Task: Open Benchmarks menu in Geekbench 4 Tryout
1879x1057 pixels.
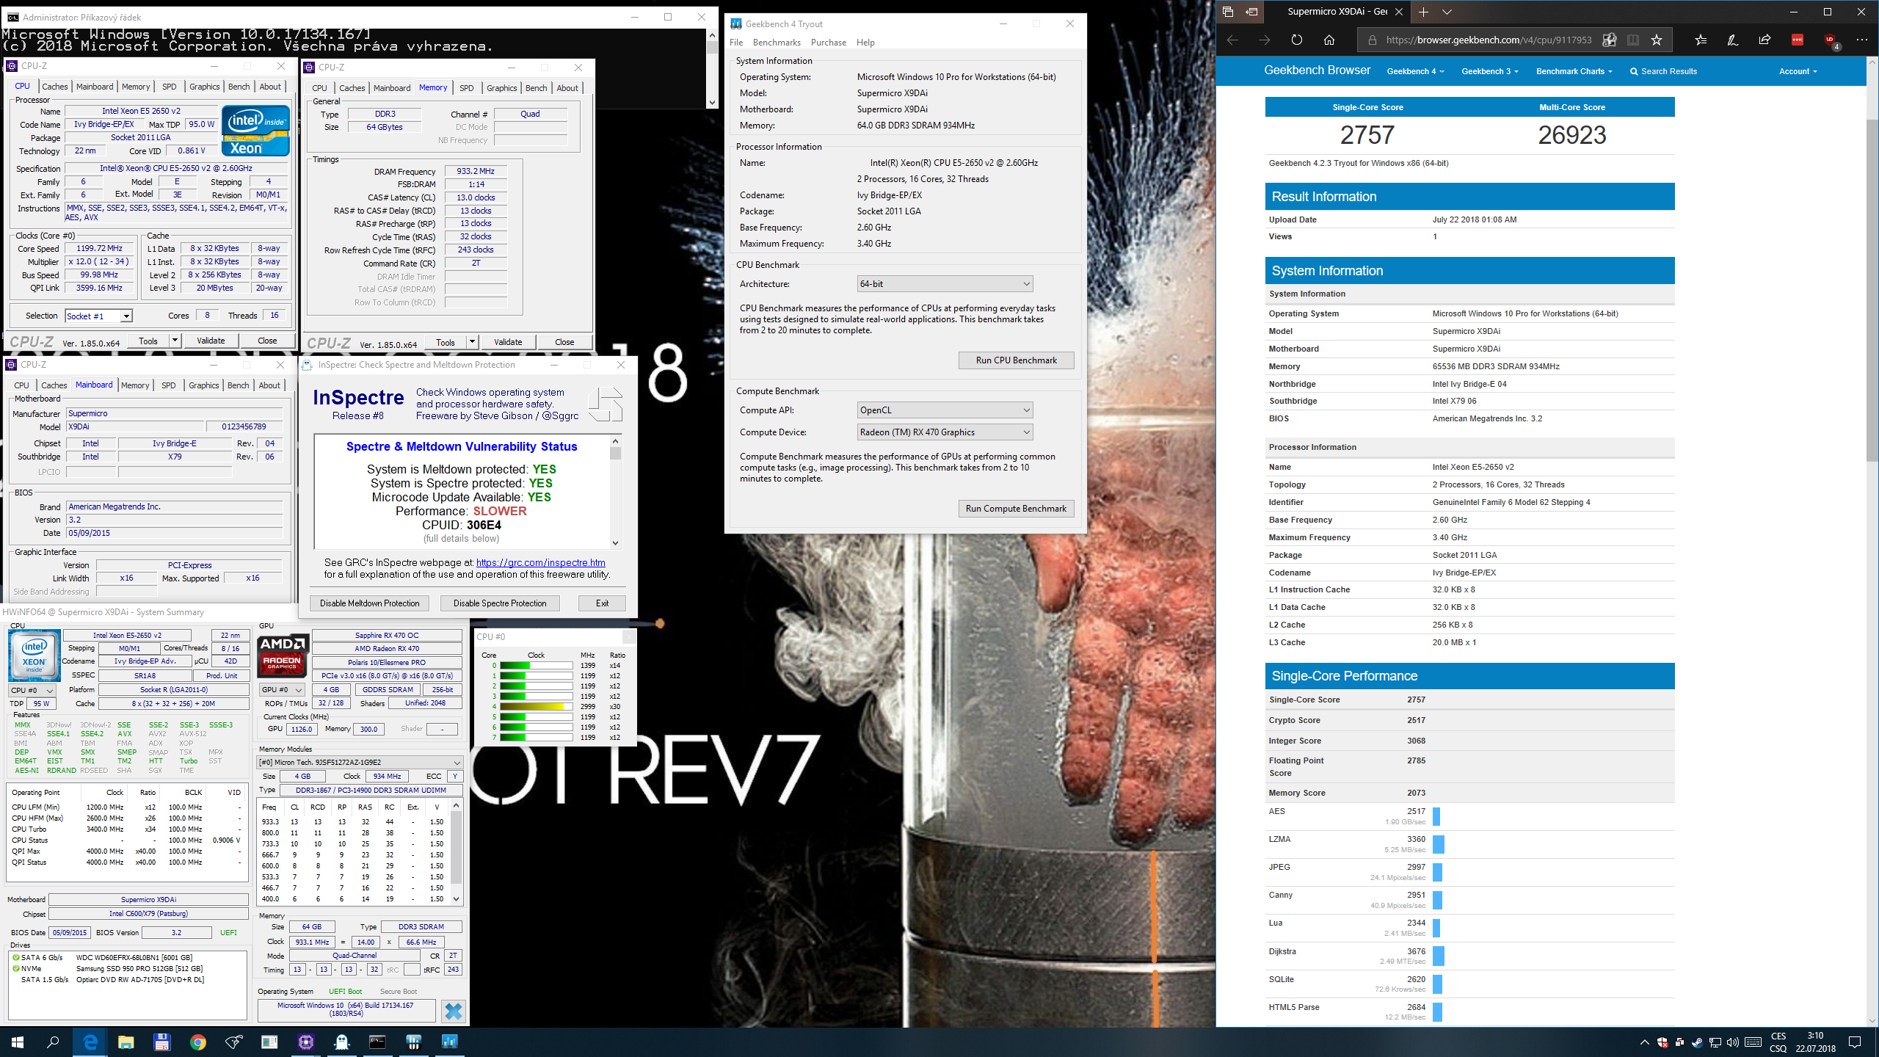Action: coord(777,43)
